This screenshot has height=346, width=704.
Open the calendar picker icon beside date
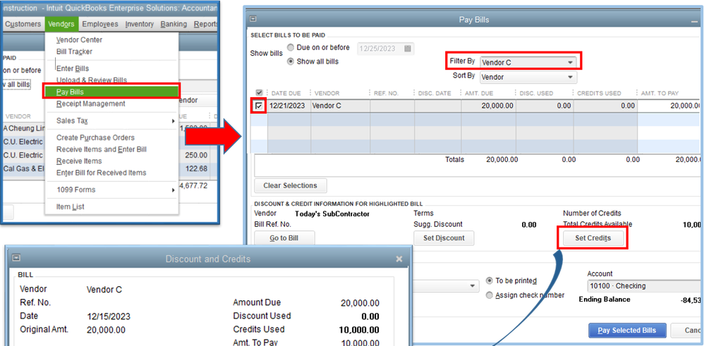click(408, 49)
